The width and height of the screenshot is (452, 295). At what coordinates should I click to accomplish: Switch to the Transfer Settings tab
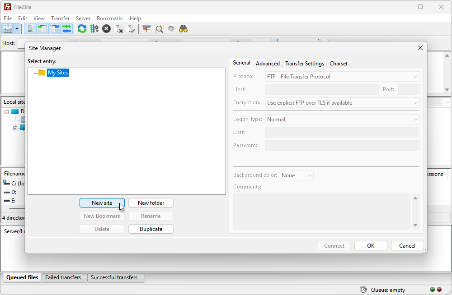[304, 63]
